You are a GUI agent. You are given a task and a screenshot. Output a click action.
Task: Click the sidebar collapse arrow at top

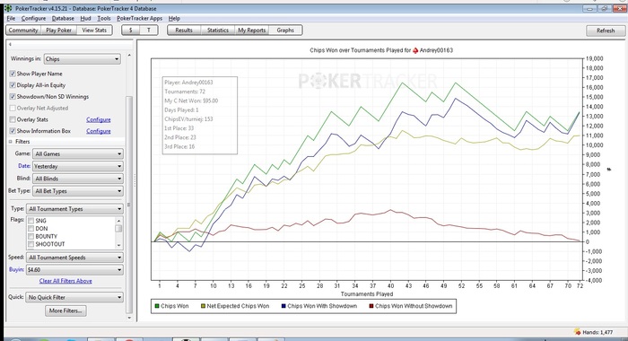(x=10, y=44)
